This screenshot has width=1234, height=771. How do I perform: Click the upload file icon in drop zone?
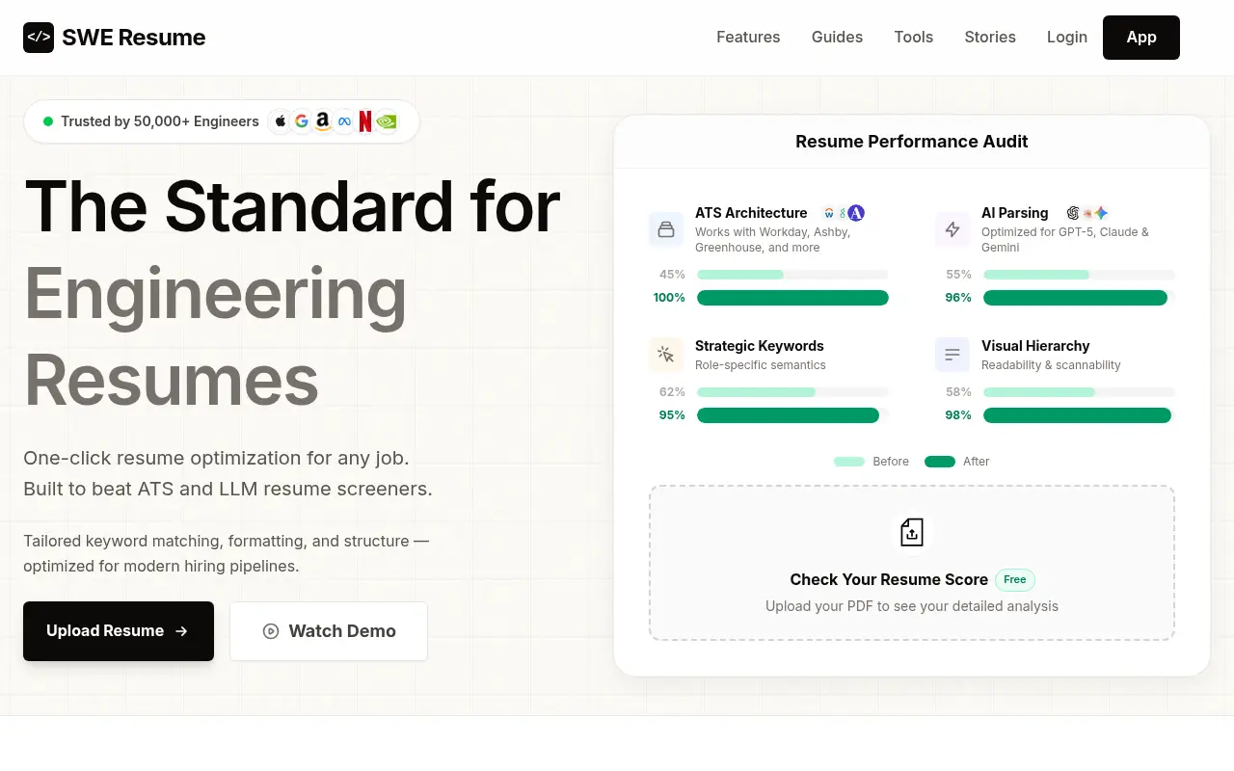pyautogui.click(x=912, y=532)
